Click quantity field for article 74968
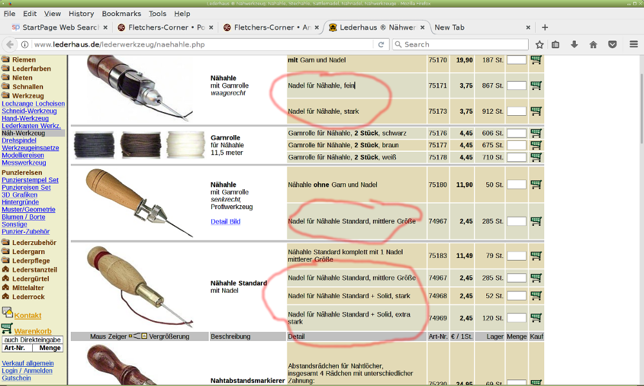This screenshot has height=386, width=644. pos(516,296)
